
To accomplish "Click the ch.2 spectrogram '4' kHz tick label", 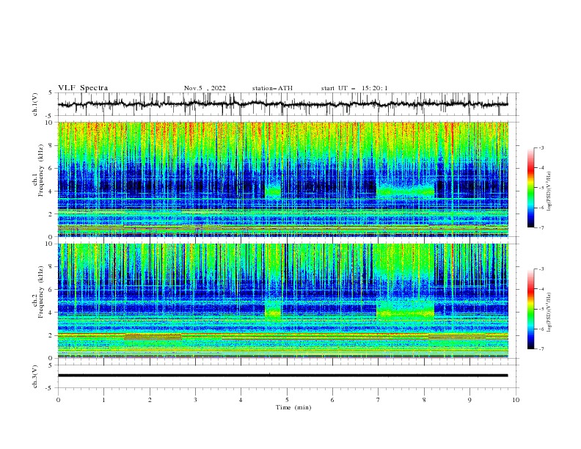I will click(x=52, y=313).
